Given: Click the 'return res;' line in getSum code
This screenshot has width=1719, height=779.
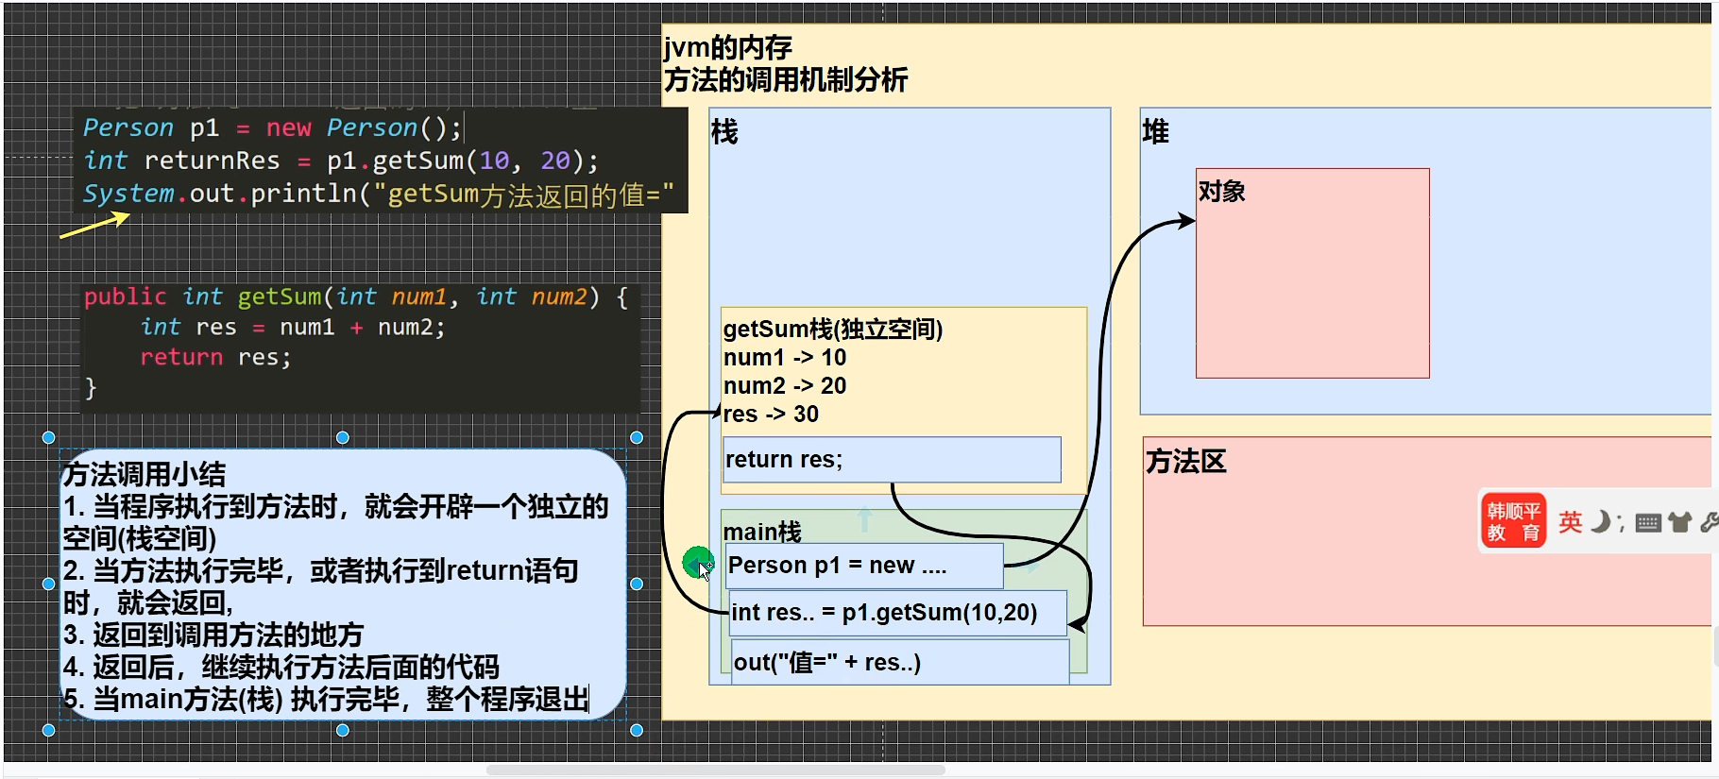Looking at the screenshot, I should [x=216, y=357].
